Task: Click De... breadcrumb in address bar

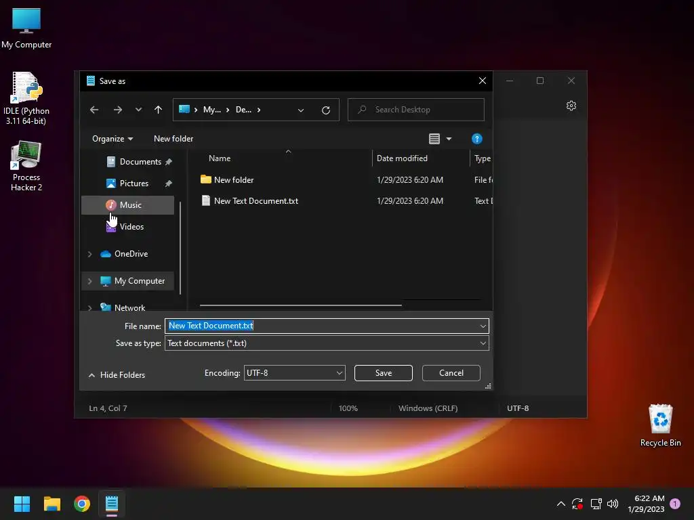Action: tap(243, 110)
